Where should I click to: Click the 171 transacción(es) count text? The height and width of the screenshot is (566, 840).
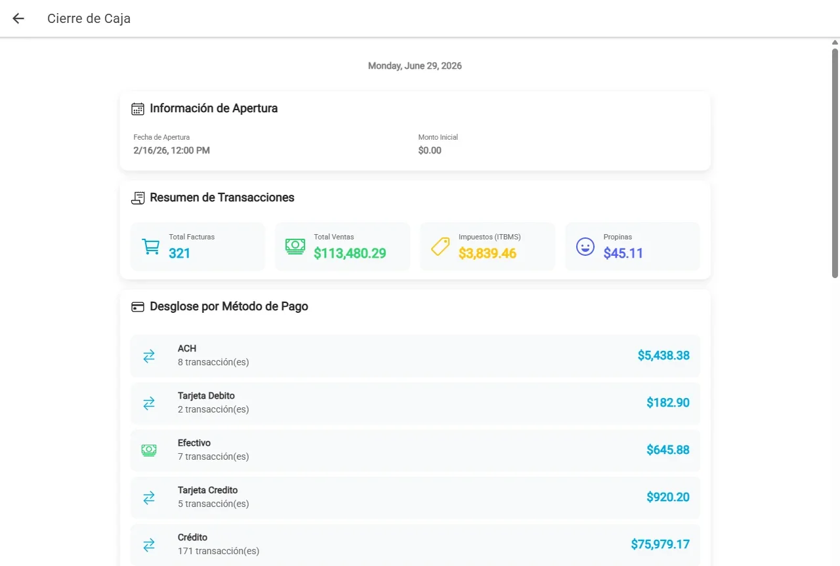[x=219, y=552]
